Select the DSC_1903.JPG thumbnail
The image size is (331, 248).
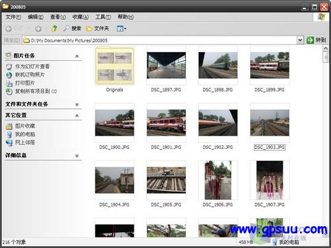269,123
